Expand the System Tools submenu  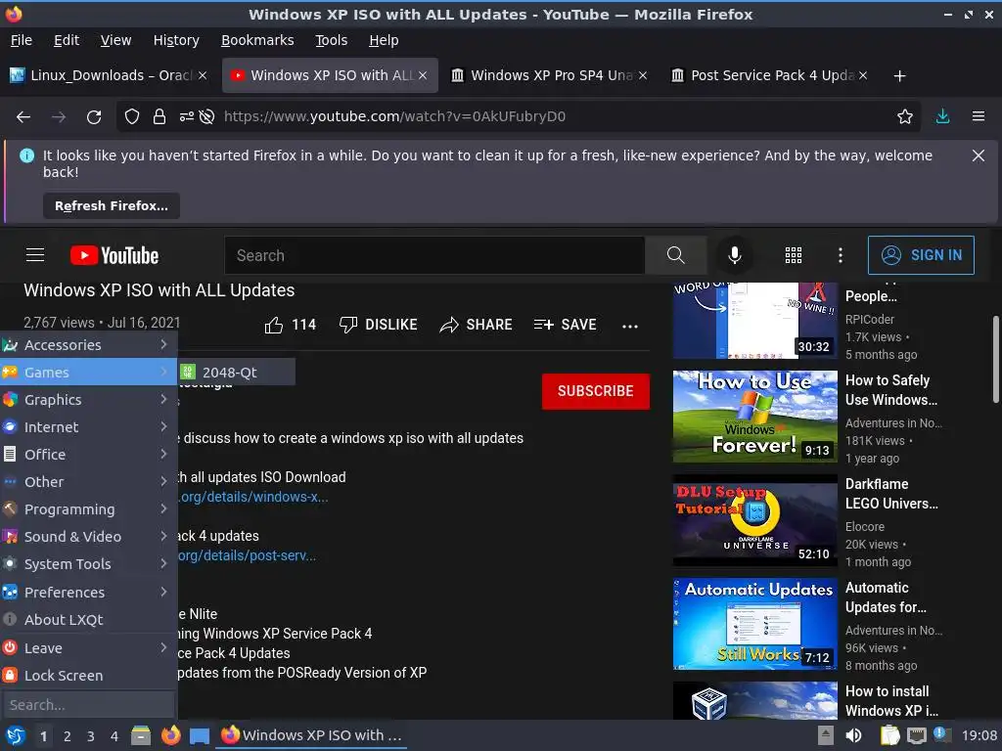tap(89, 564)
